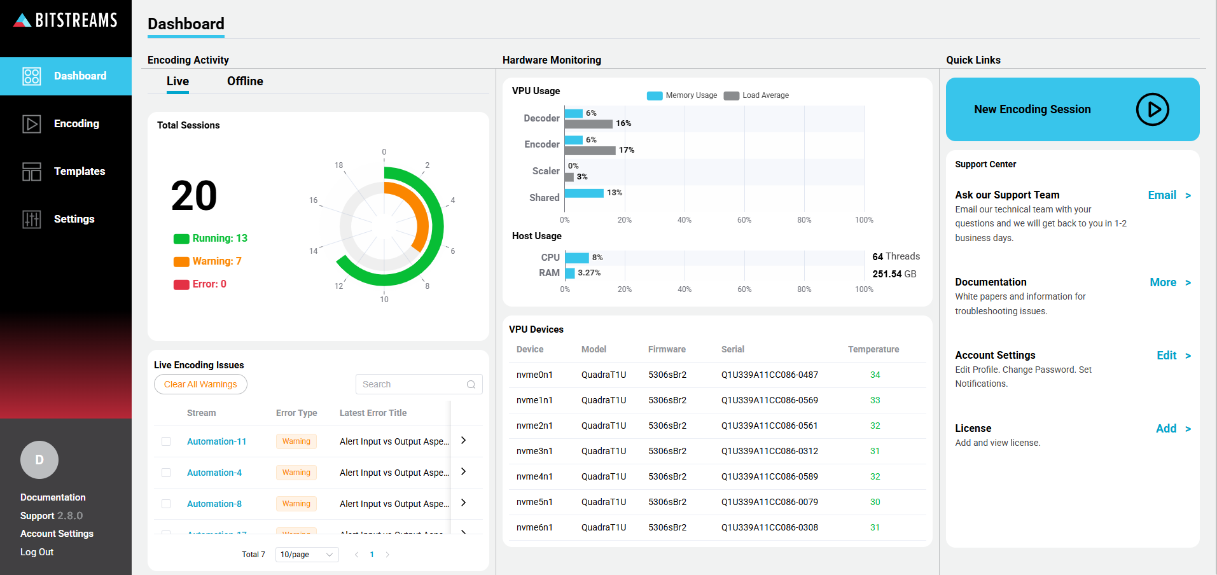Expand the Automation-4 warning chevron
Screen dimensions: 1217x575
464,472
